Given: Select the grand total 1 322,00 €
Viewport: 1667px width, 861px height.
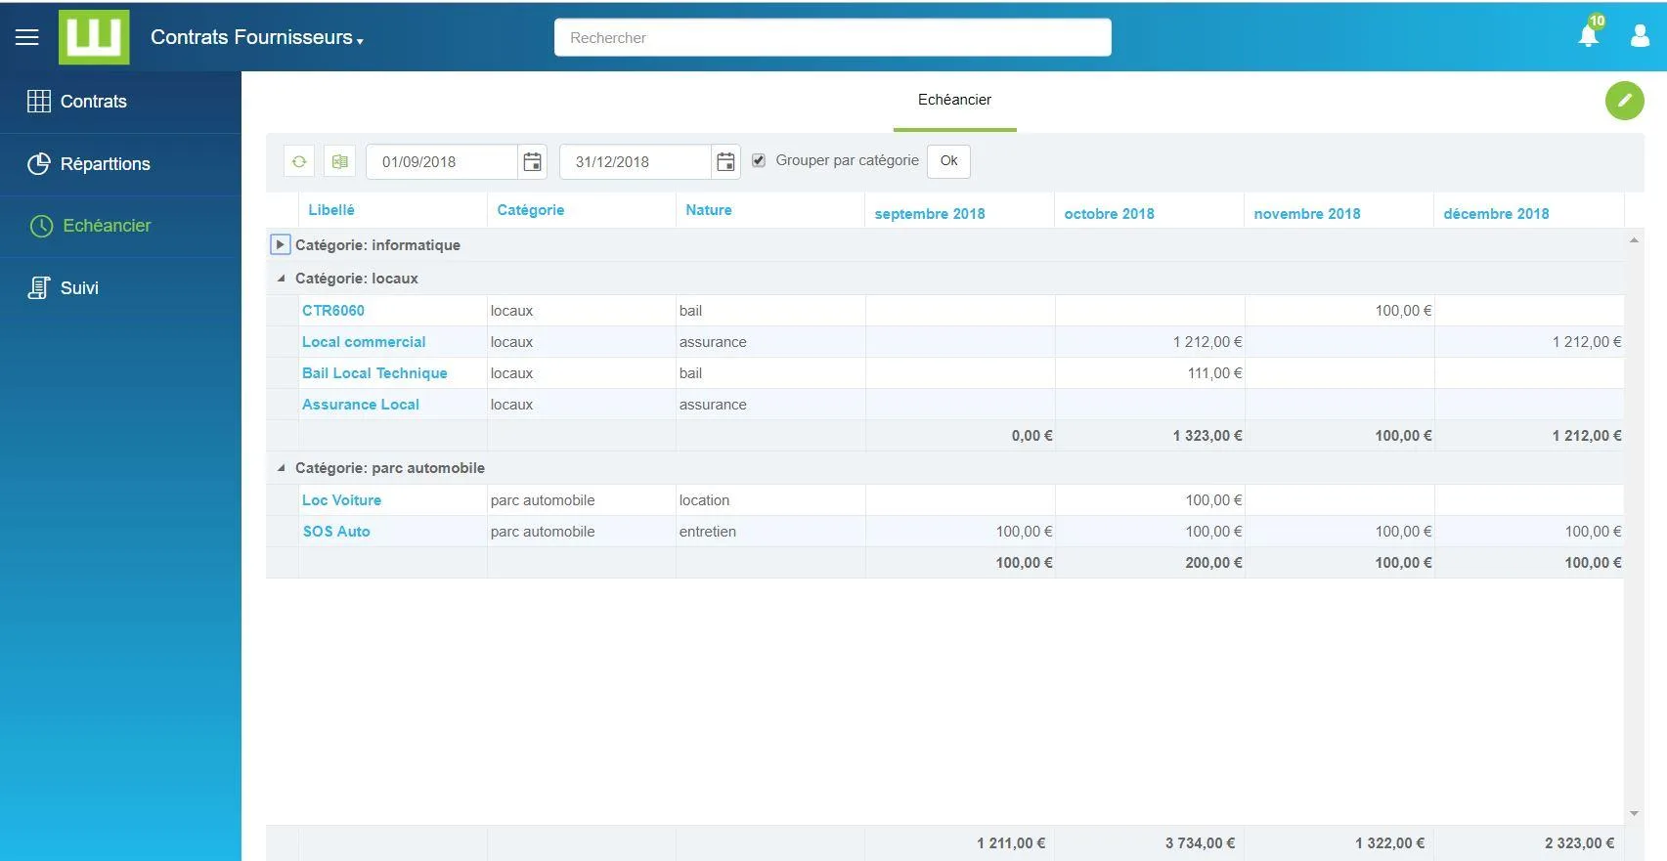Looking at the screenshot, I should [x=1389, y=843].
